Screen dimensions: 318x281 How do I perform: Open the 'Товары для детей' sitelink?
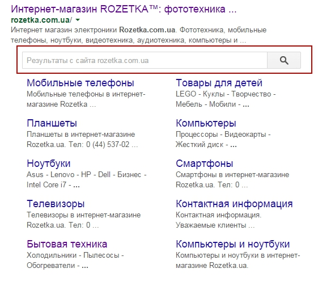219,83
